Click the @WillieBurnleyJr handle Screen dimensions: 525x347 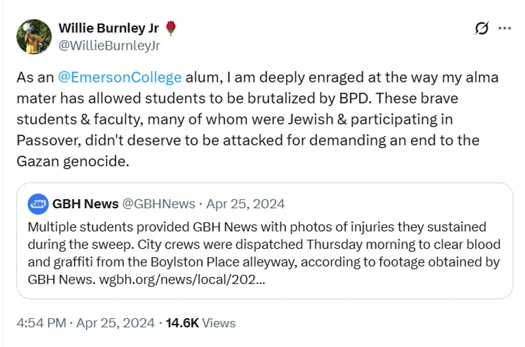109,45
